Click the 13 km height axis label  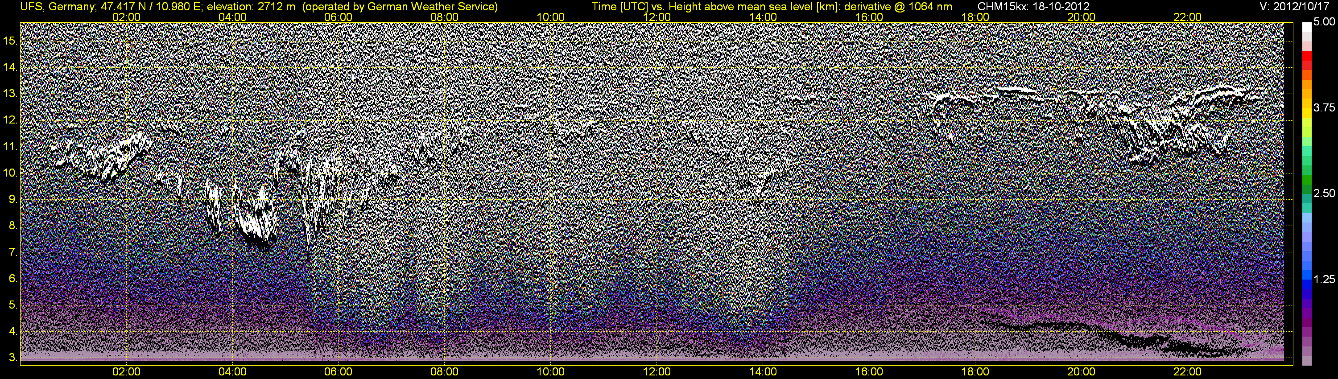tap(9, 94)
